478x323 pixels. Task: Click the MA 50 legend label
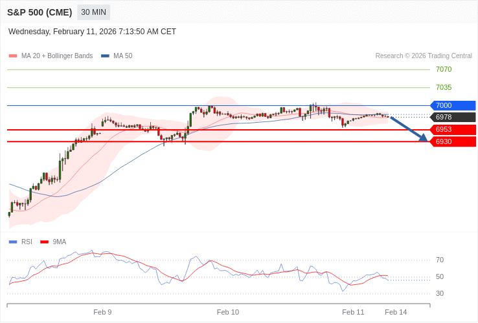123,56
